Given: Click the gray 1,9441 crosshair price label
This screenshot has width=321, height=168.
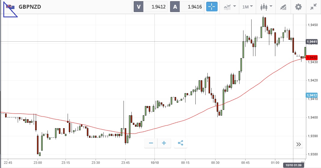Looking at the screenshot, I should (x=312, y=42).
